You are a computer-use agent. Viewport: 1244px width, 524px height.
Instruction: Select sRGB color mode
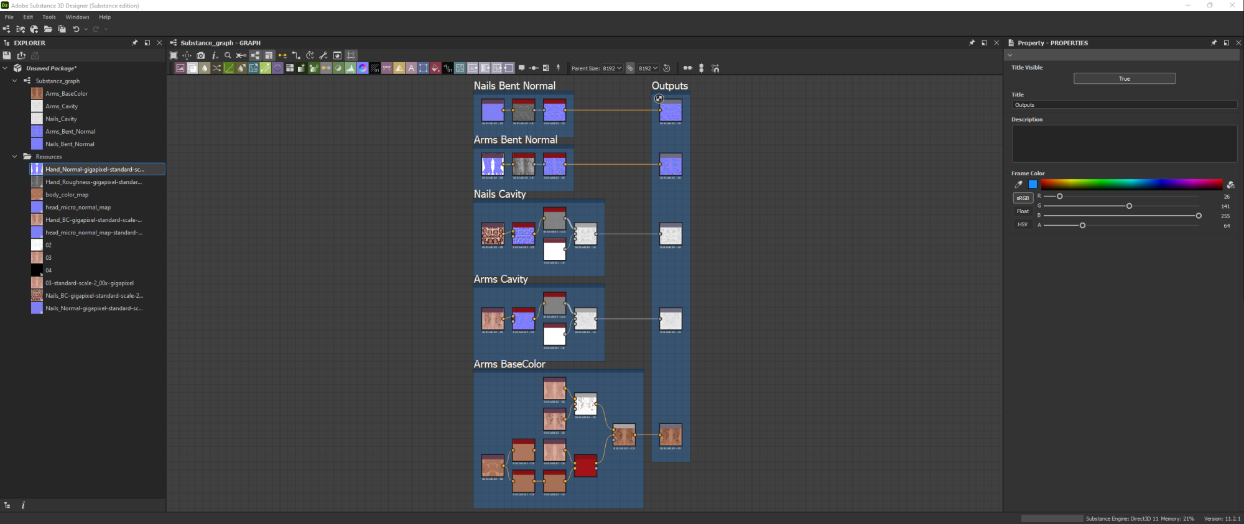tap(1023, 198)
